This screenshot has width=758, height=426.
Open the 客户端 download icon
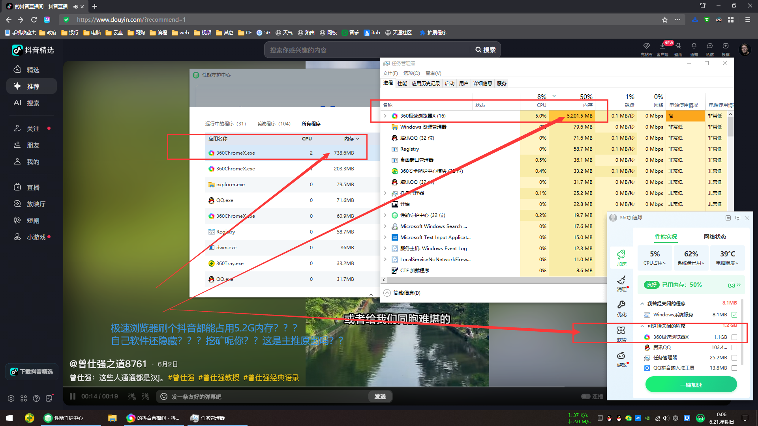click(x=662, y=46)
